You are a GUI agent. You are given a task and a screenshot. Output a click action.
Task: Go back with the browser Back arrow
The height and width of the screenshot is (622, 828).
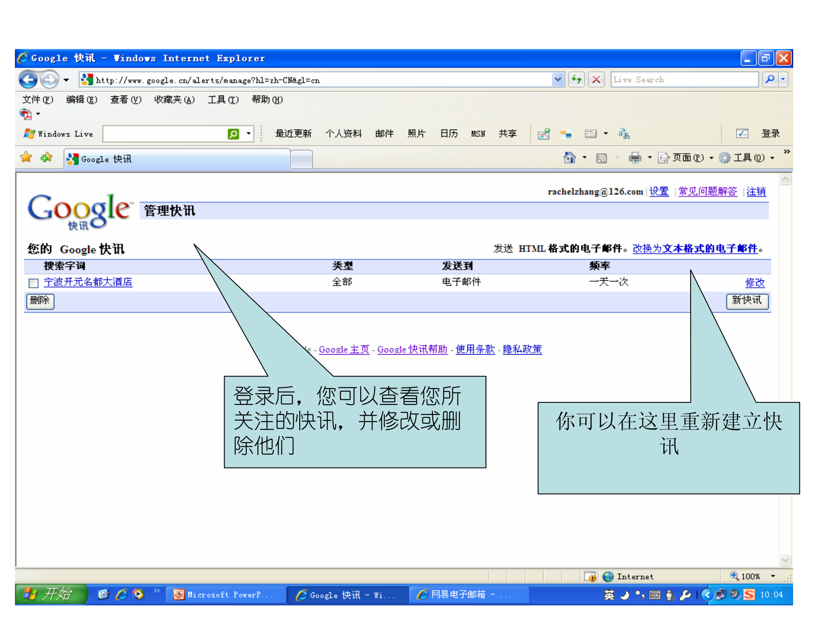28,80
